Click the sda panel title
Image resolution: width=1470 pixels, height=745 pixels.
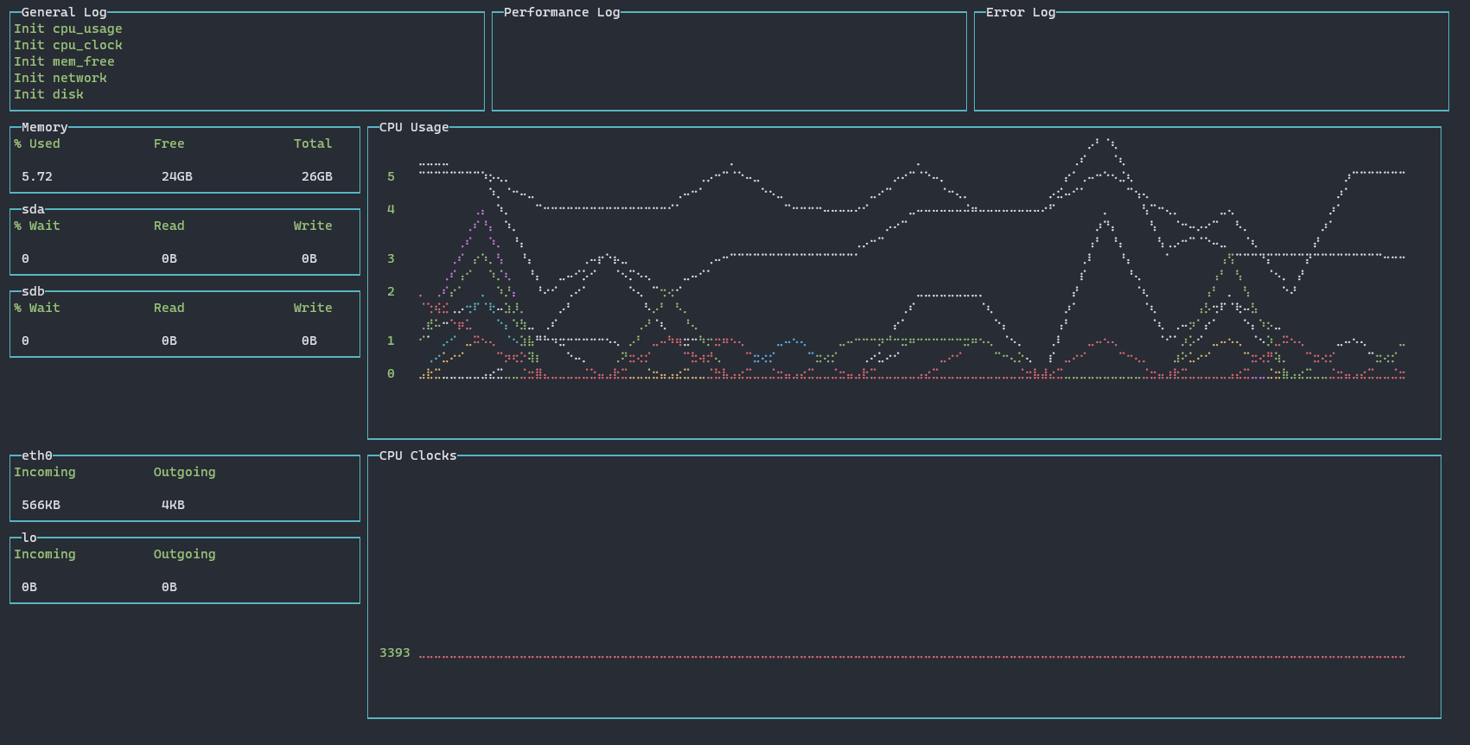click(33, 209)
